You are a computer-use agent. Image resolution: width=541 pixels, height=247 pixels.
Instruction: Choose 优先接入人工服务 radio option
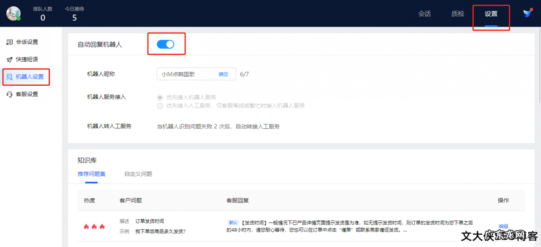click(160, 106)
